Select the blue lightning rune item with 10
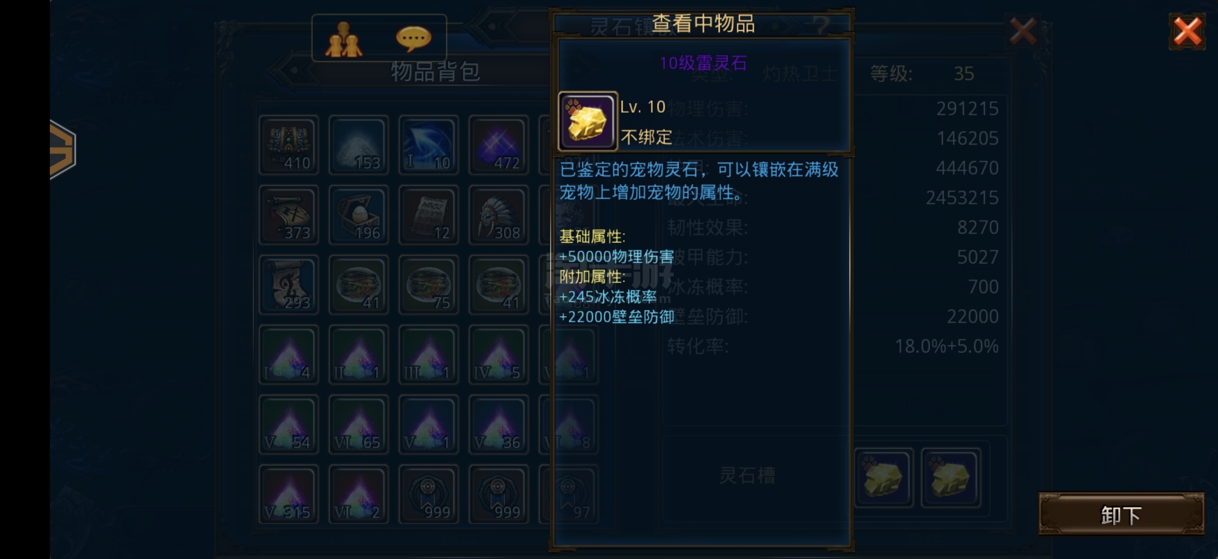 [428, 145]
